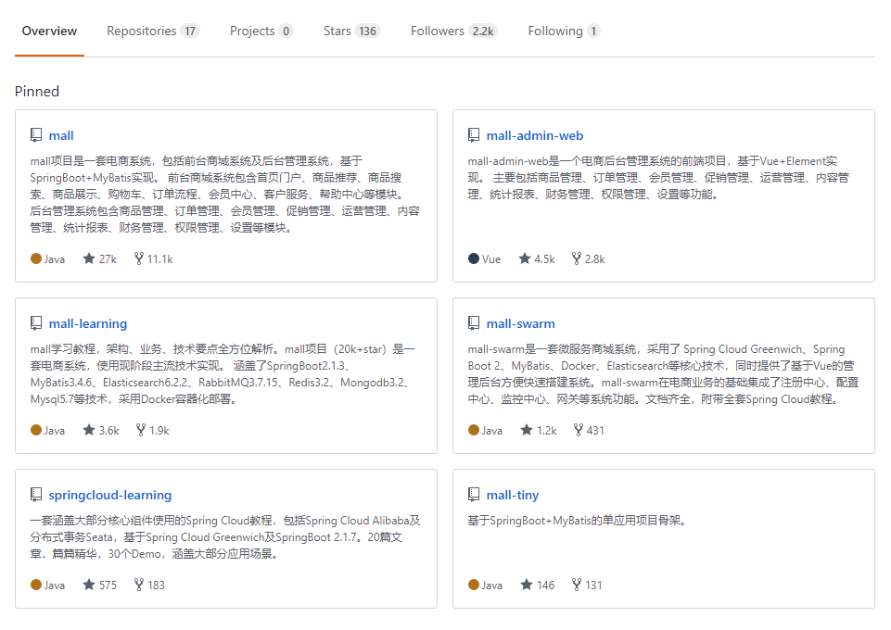Open the springcloud-learning repository link
Image resolution: width=891 pixels, height=630 pixels.
pos(109,495)
